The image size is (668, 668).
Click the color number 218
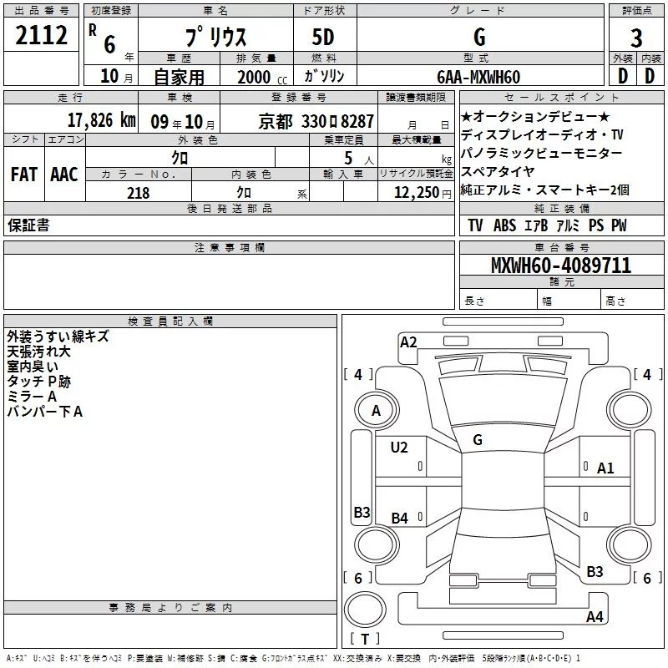138,193
